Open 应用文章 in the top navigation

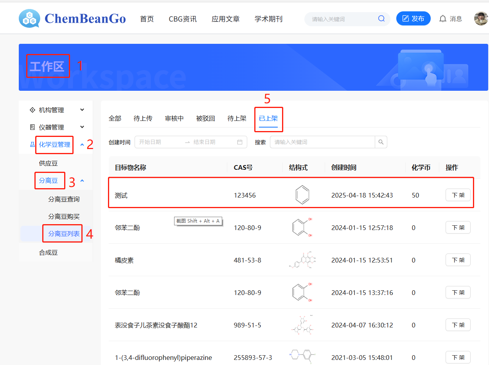point(225,19)
